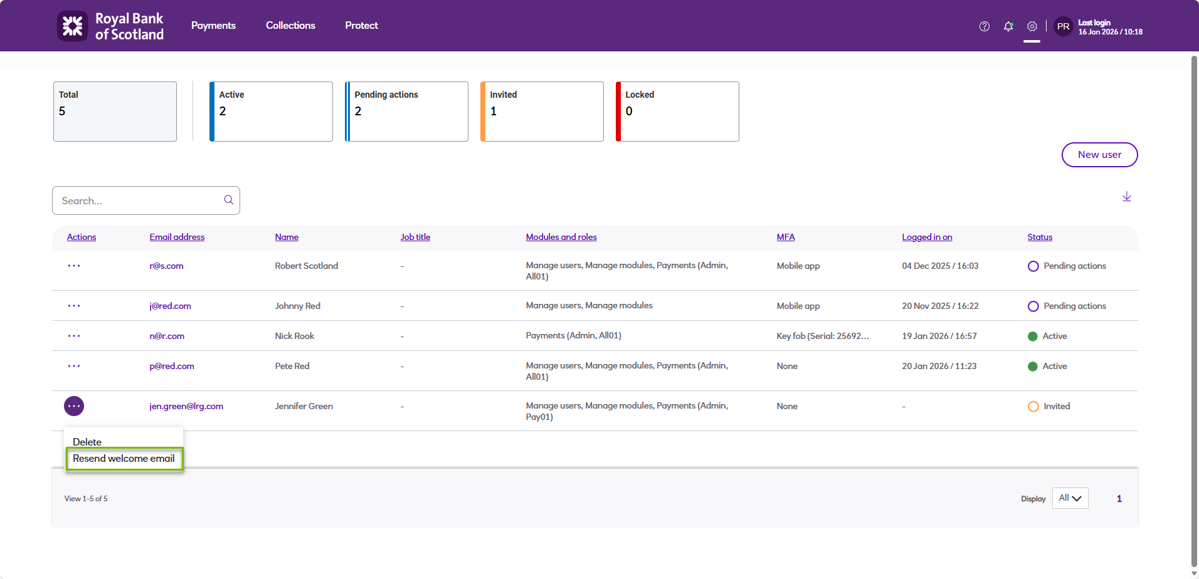Image resolution: width=1199 pixels, height=579 pixels.
Task: Click orange Invited status circle for Jennifer Green
Action: click(1033, 407)
